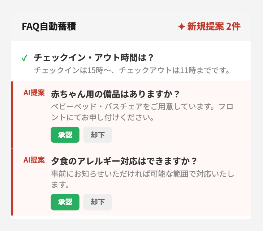This screenshot has height=231, width=263.
Task: Click the FAQ自動蓄積 panel title
Action: pos(49,26)
